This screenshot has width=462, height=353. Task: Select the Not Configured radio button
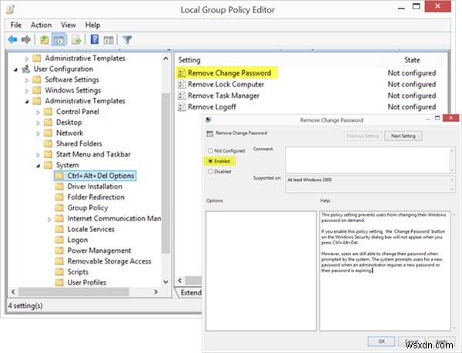pyautogui.click(x=210, y=151)
